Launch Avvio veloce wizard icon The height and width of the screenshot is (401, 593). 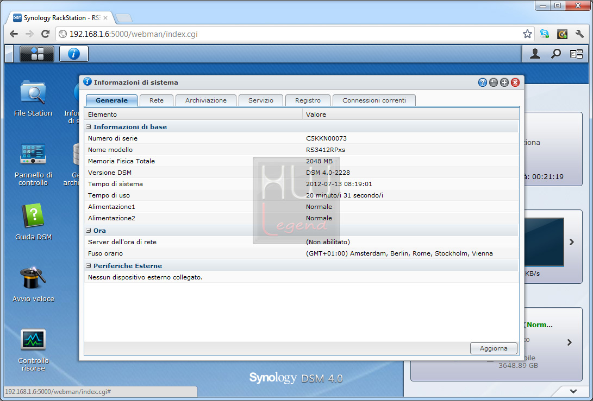coord(33,284)
